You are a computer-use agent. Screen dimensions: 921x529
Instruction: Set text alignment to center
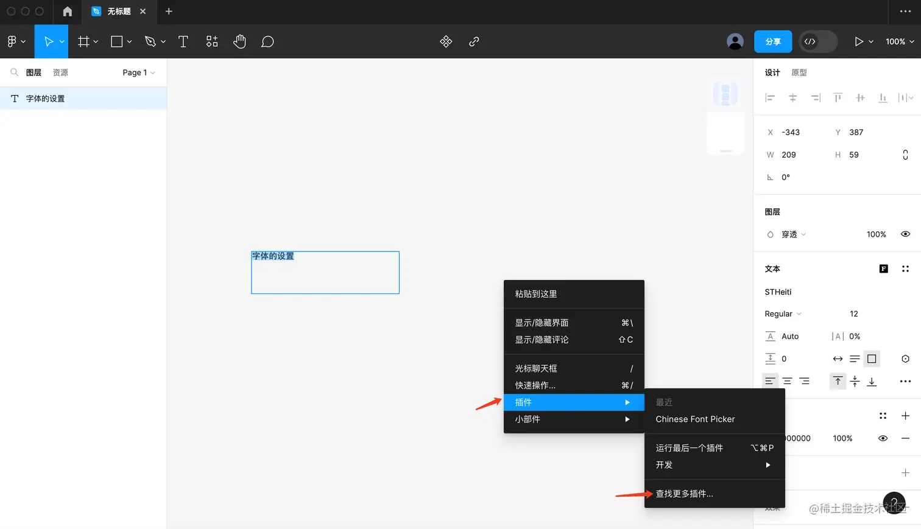pyautogui.click(x=787, y=381)
